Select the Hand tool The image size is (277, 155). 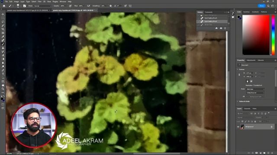3,85
